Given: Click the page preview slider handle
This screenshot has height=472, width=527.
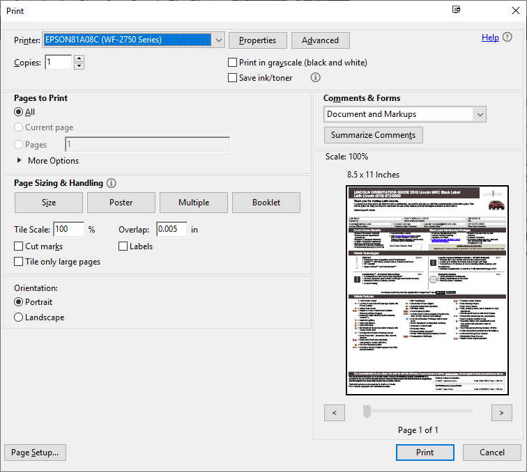Looking at the screenshot, I should [367, 413].
